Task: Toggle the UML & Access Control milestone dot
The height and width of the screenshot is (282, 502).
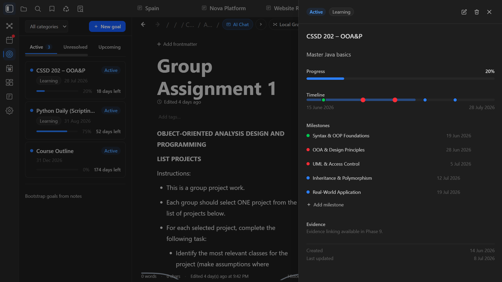Action: pos(308,164)
